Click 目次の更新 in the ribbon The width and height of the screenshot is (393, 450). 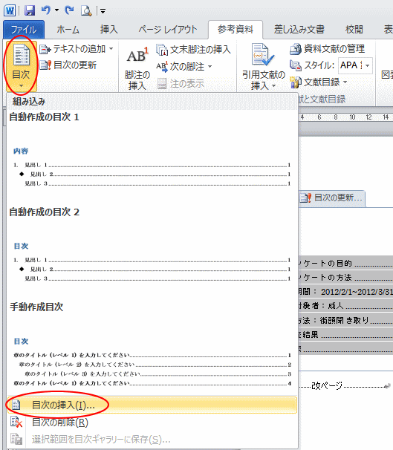tap(68, 65)
